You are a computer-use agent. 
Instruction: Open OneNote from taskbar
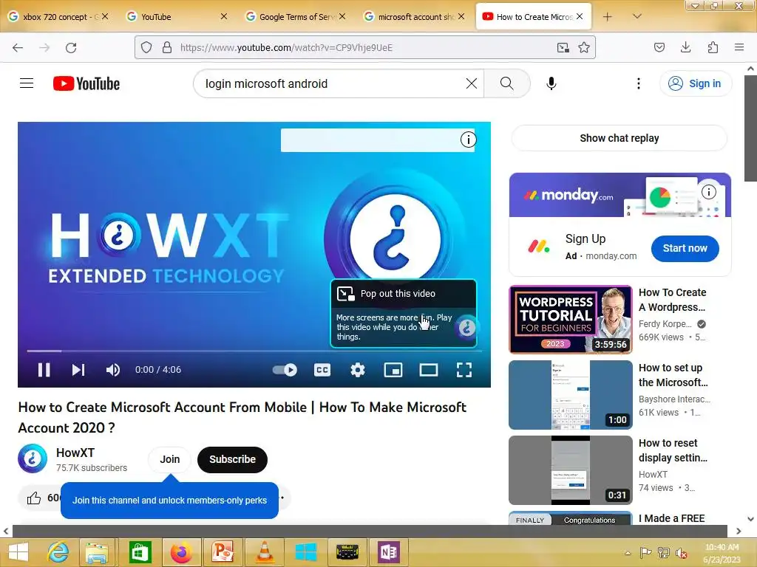click(x=389, y=552)
